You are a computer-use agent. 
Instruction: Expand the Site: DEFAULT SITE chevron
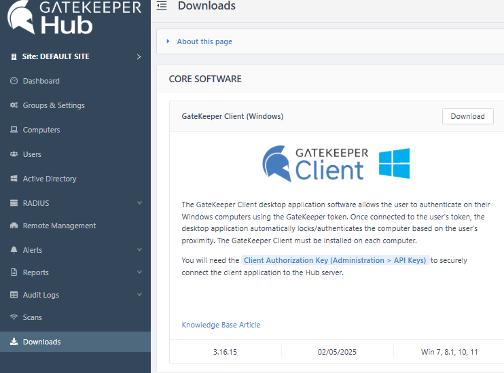point(139,56)
